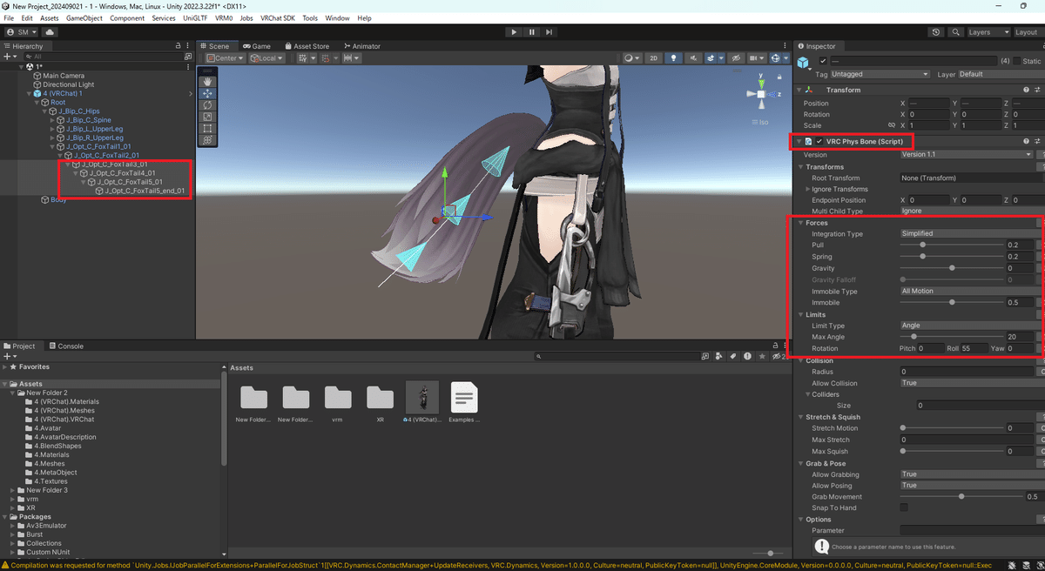
Task: Select the Scale tool
Action: 208,117
